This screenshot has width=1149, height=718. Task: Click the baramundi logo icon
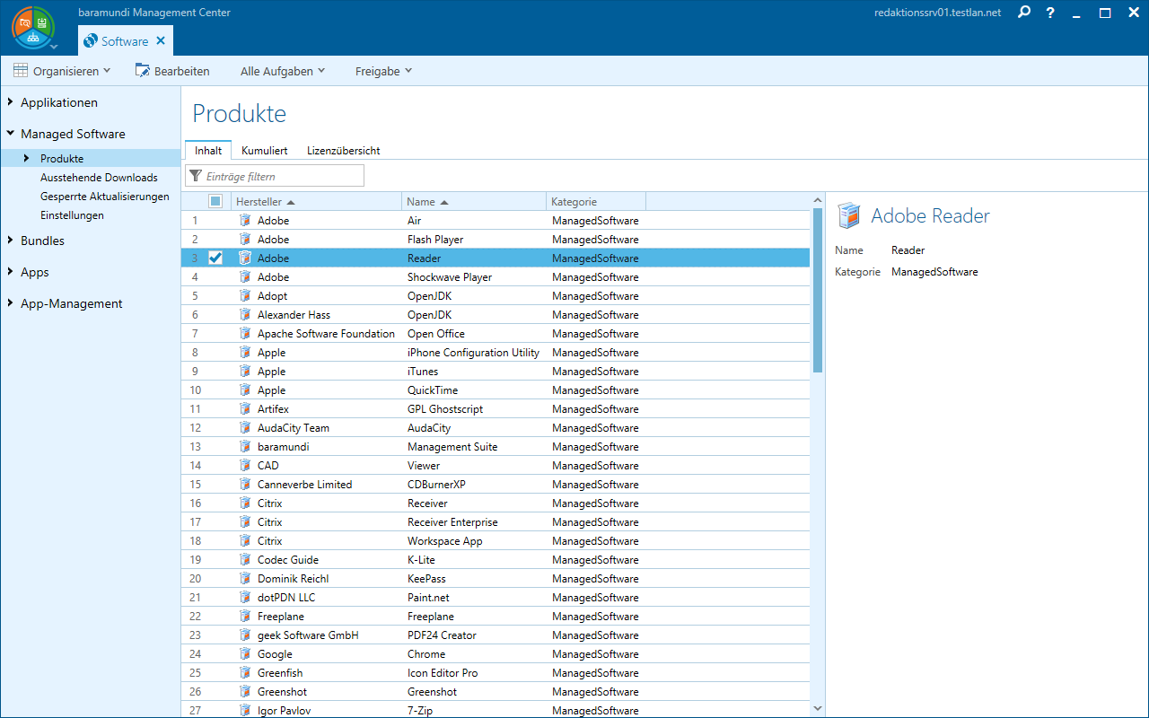coord(33,27)
